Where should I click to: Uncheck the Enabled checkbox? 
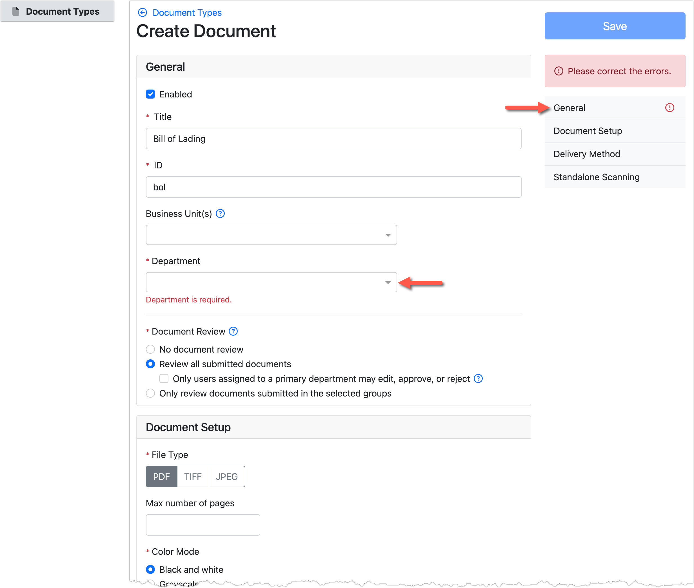[x=151, y=94]
